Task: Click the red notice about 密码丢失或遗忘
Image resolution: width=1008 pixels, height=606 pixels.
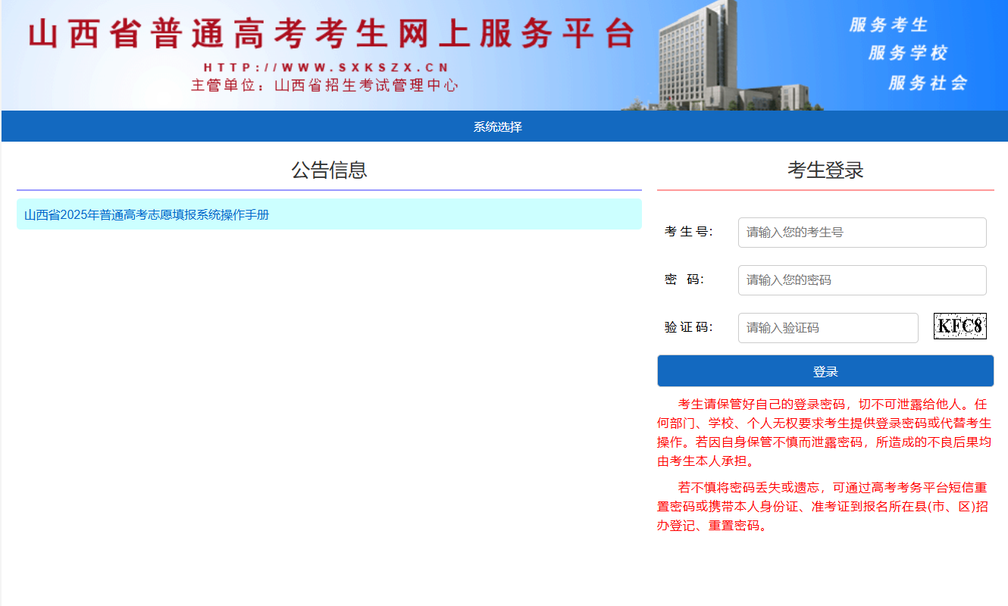Action: (x=825, y=506)
